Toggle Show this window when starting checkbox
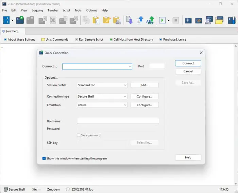Viewport: 238px width, 193px height. (x=44, y=158)
